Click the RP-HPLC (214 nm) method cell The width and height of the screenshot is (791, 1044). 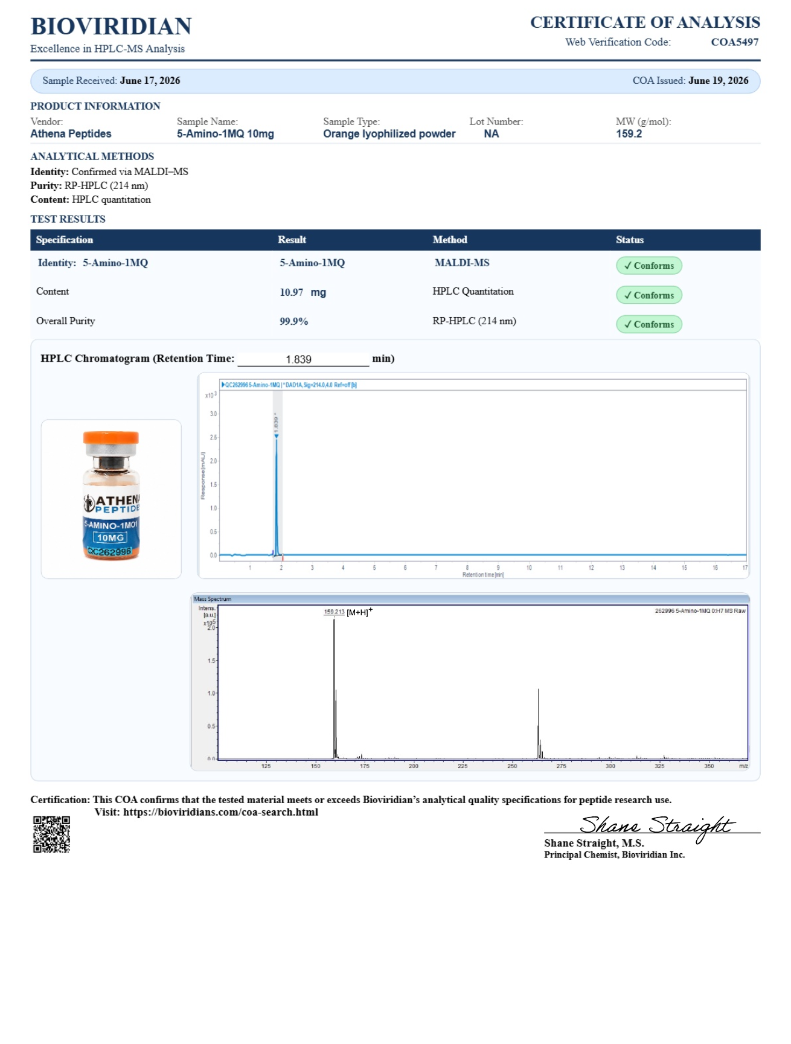coord(474,321)
